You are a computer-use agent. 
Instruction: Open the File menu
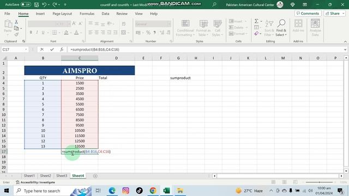pos(7,14)
